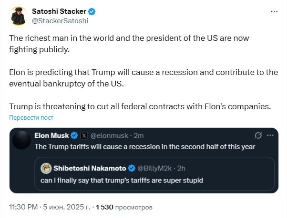Click the verified badge beside Satoshi Stacker
The height and width of the screenshot is (218, 287).
[92, 11]
